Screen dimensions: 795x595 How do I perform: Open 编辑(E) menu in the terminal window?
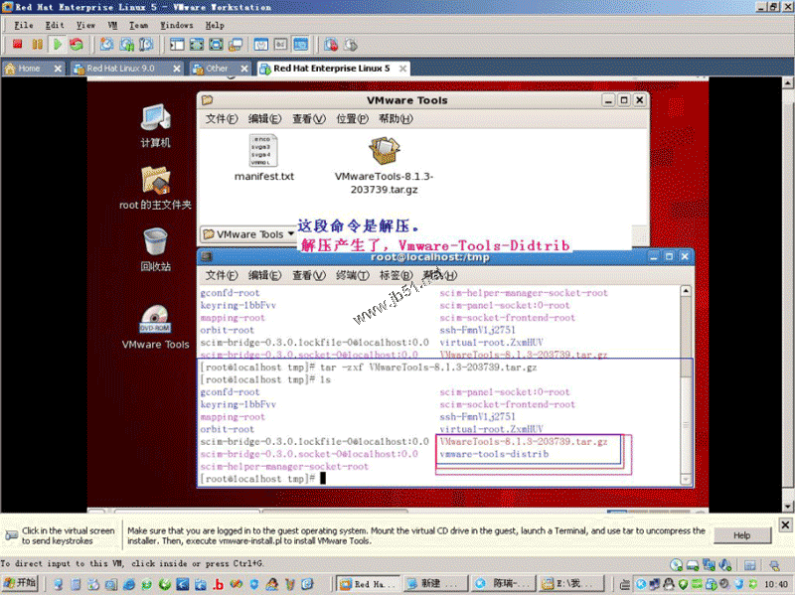(264, 275)
